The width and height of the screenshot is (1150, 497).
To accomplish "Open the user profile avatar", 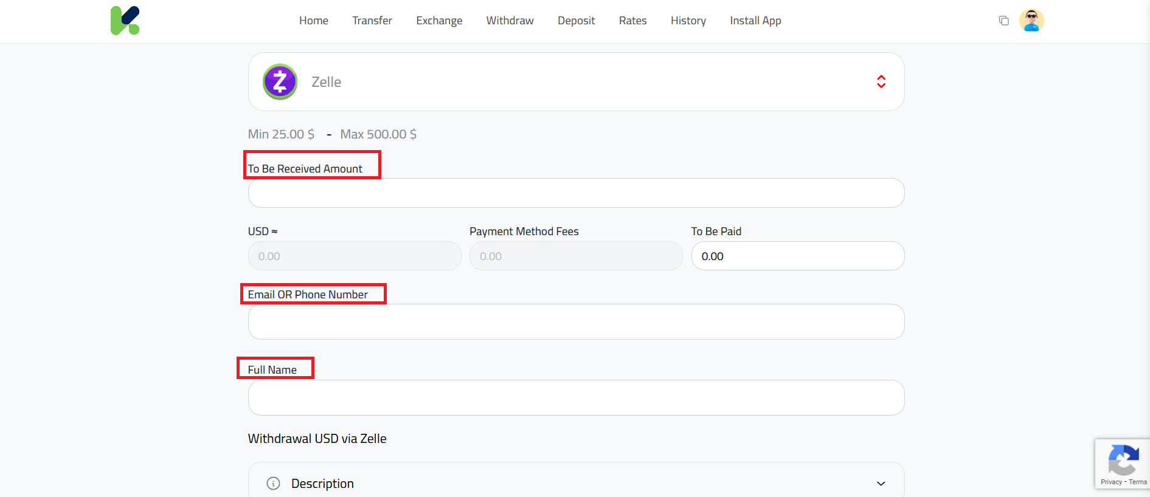I will click(1031, 21).
